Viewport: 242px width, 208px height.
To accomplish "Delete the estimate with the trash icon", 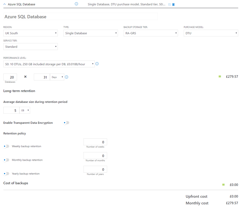I will tap(173, 5).
